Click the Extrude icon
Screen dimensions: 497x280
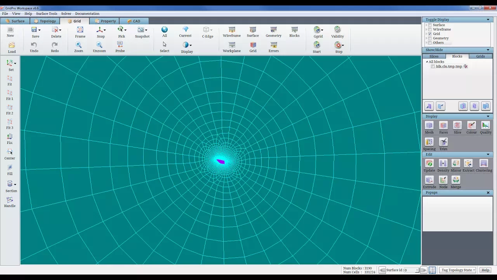[429, 180]
